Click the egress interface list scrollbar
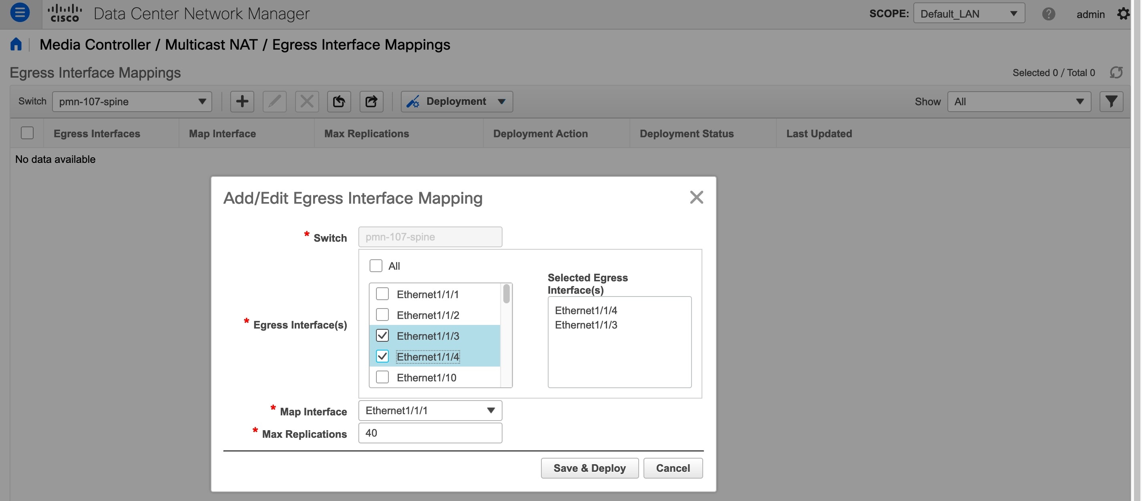 coord(506,294)
